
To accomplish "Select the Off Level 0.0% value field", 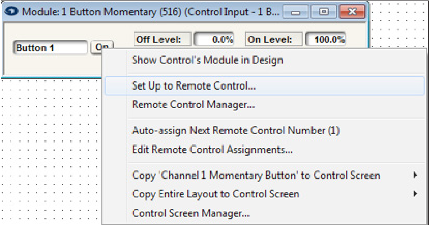I will click(214, 40).
